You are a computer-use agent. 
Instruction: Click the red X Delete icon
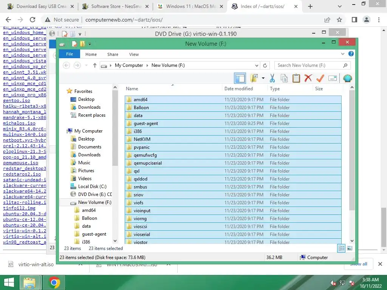308,78
